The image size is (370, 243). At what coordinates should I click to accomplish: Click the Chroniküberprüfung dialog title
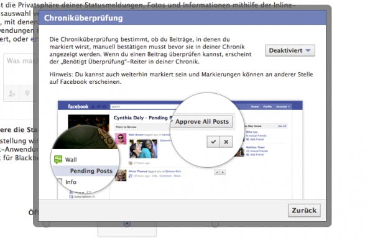click(x=83, y=18)
